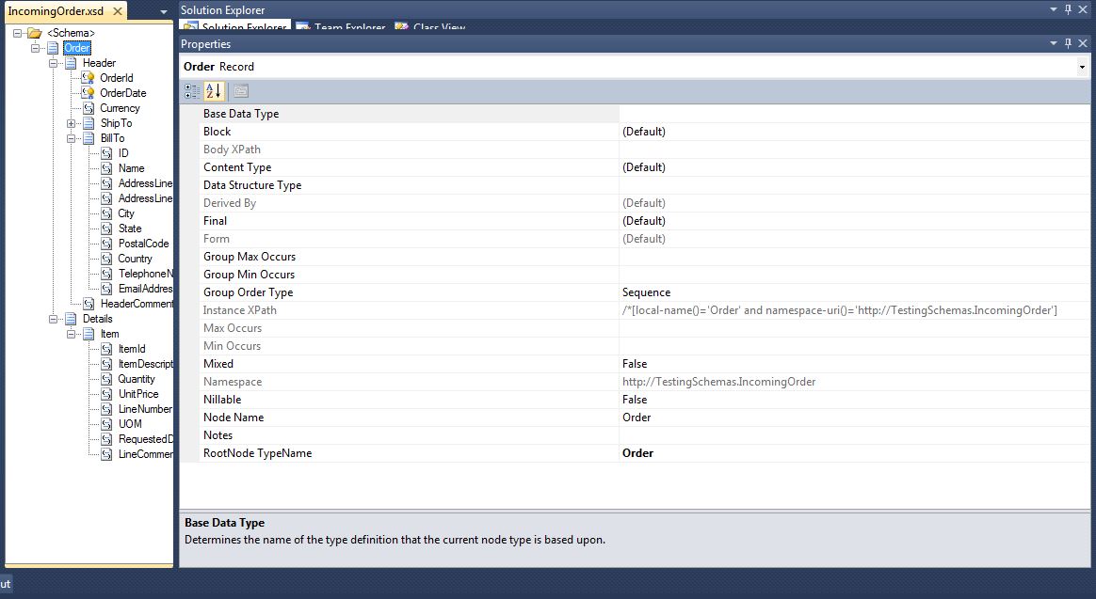Viewport: 1096px width, 599px height.
Task: Click the PostalCode element icon
Action: pyautogui.click(x=106, y=244)
